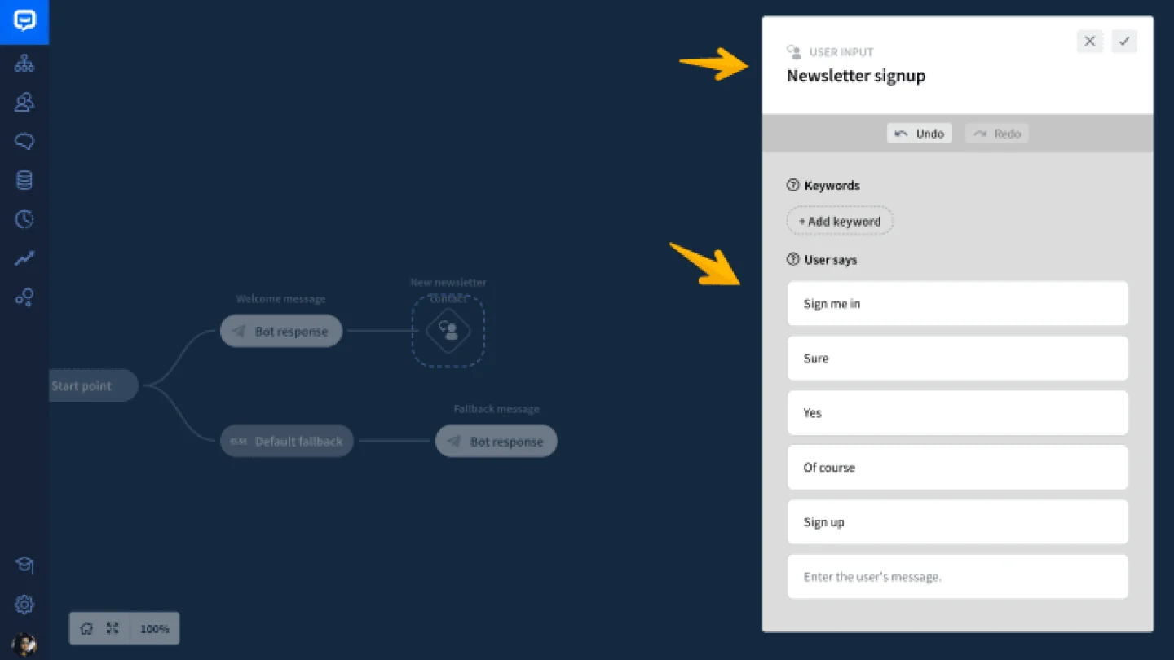Click the User says help question icon
This screenshot has height=660, width=1174.
click(x=792, y=260)
